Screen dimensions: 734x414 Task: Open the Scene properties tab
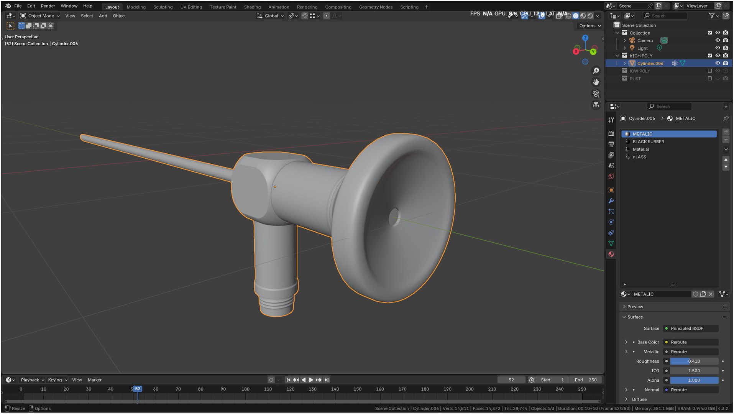pos(611,166)
